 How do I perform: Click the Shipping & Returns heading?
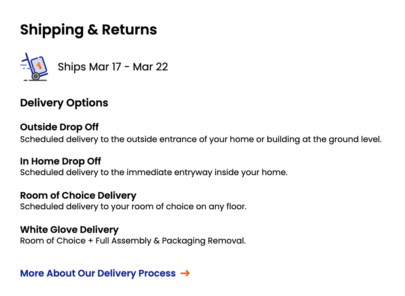point(88,30)
